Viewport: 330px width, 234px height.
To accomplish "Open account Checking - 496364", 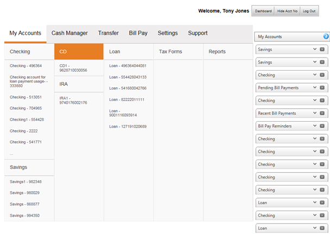I will [x=26, y=66].
